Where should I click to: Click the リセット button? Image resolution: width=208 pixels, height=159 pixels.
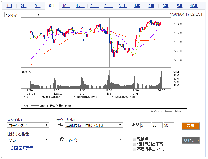(x=190, y=140)
